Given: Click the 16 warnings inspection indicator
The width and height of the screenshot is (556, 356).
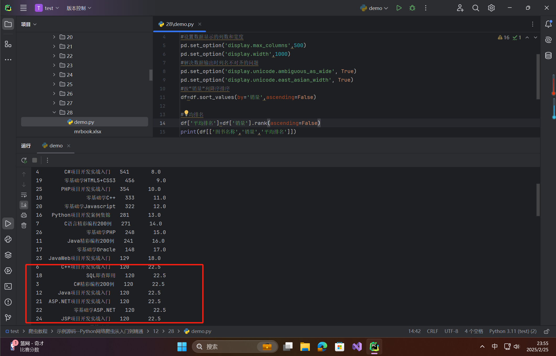Looking at the screenshot, I should [504, 37].
